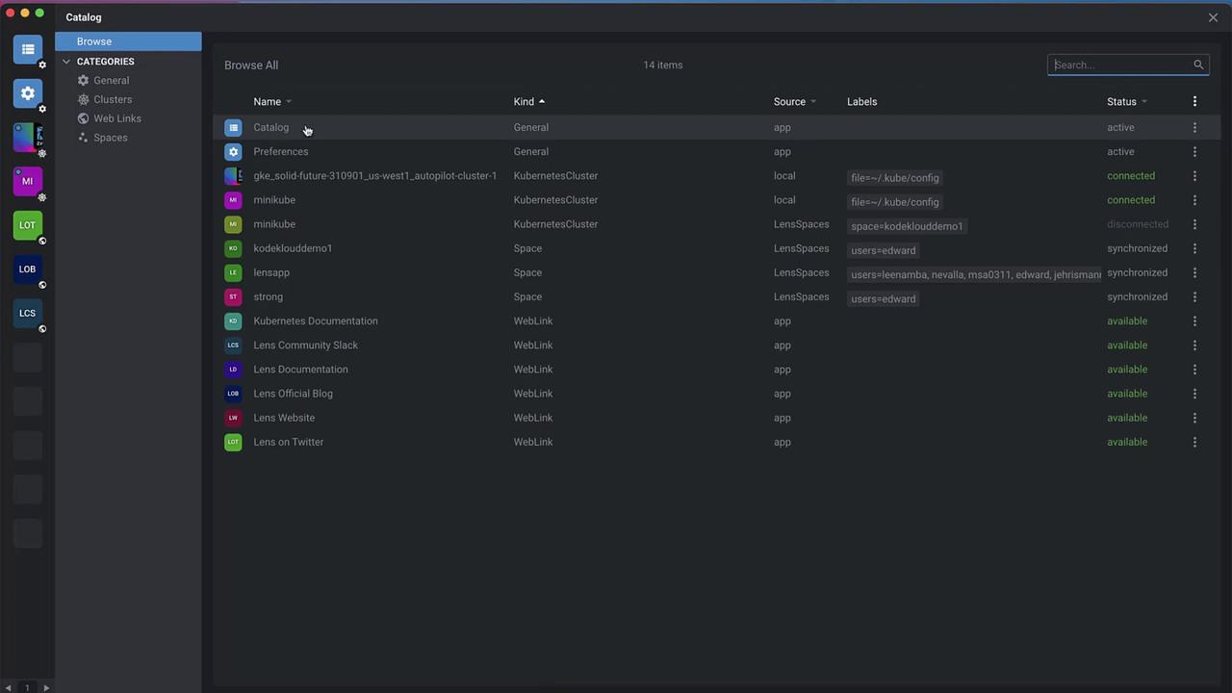This screenshot has height=693, width=1232.
Task: Open the GKE cluster hotbar icon
Action: point(28,138)
